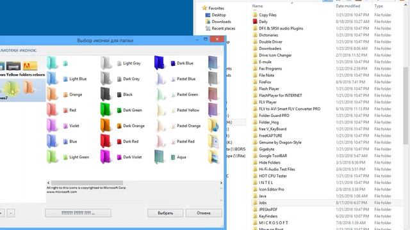Select the printer-style library thumbnail
The image size is (410, 230).
pyautogui.click(x=13, y=66)
